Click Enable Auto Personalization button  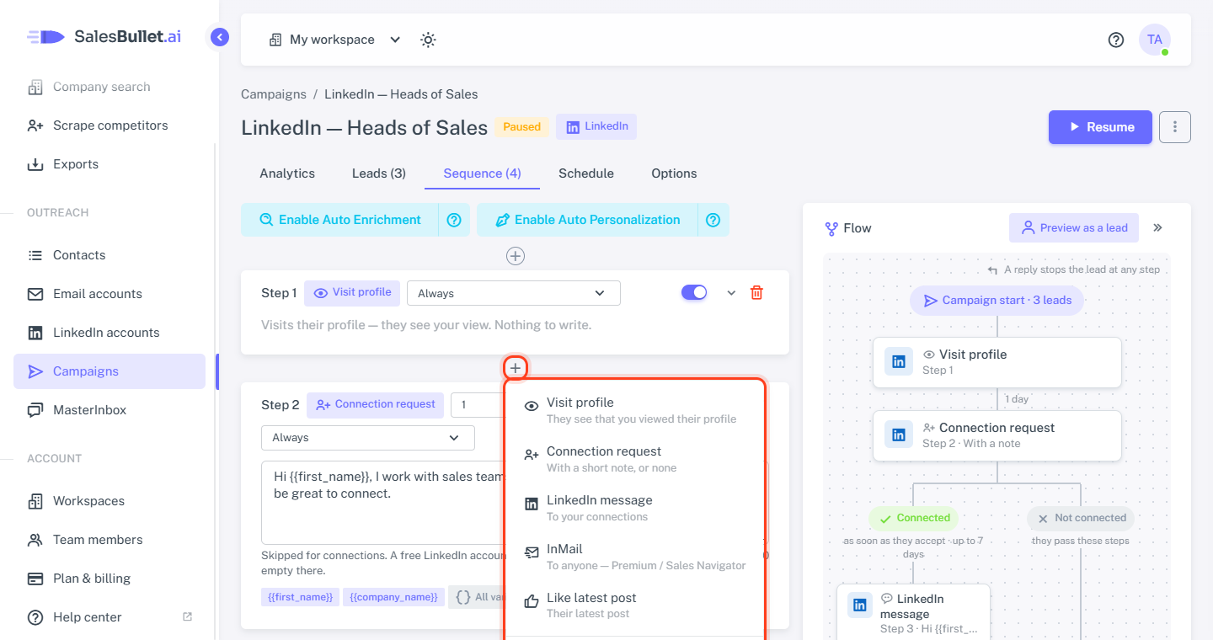point(587,220)
